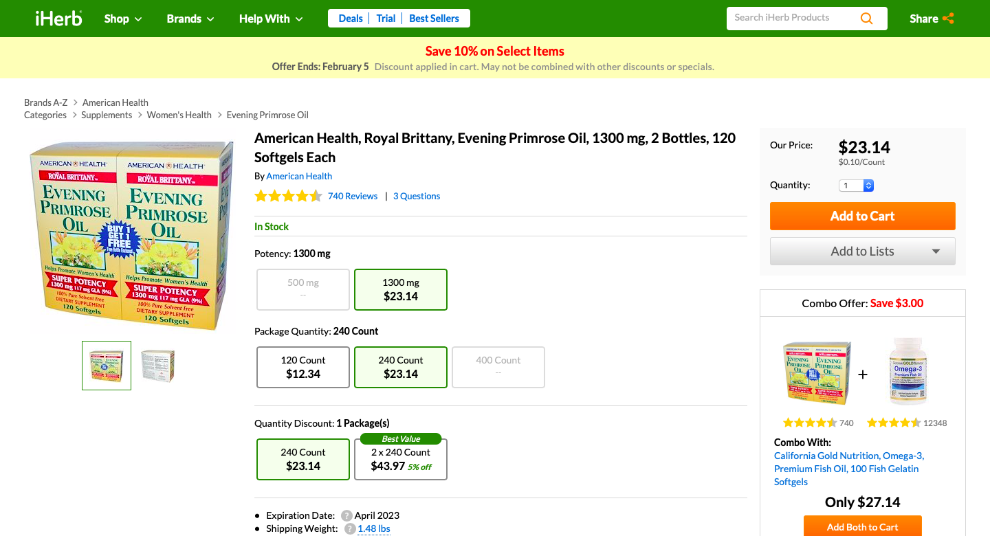Open the 740 Reviews link
This screenshot has width=990, height=536.
point(353,196)
